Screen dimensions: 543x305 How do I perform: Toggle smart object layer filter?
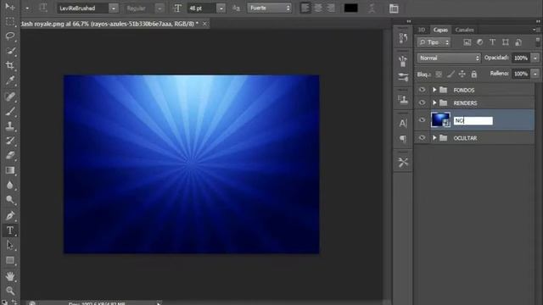coord(518,42)
